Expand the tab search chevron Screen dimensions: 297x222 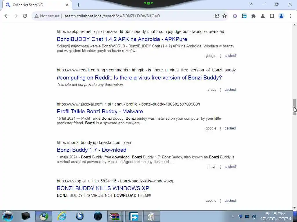(x=250, y=4)
